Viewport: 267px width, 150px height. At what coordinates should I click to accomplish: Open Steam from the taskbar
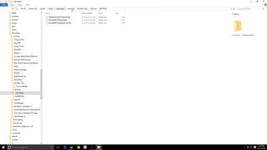71,147
